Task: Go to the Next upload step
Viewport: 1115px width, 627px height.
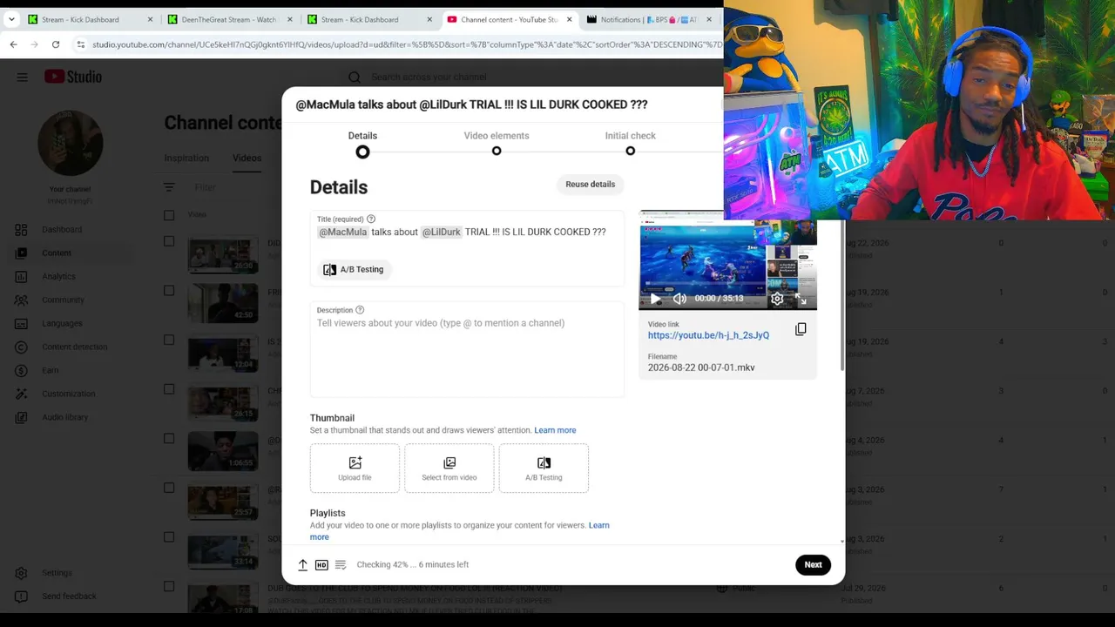Action: click(x=813, y=564)
